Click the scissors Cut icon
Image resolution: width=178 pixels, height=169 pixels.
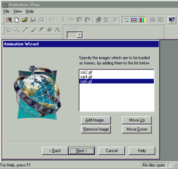tap(63, 20)
